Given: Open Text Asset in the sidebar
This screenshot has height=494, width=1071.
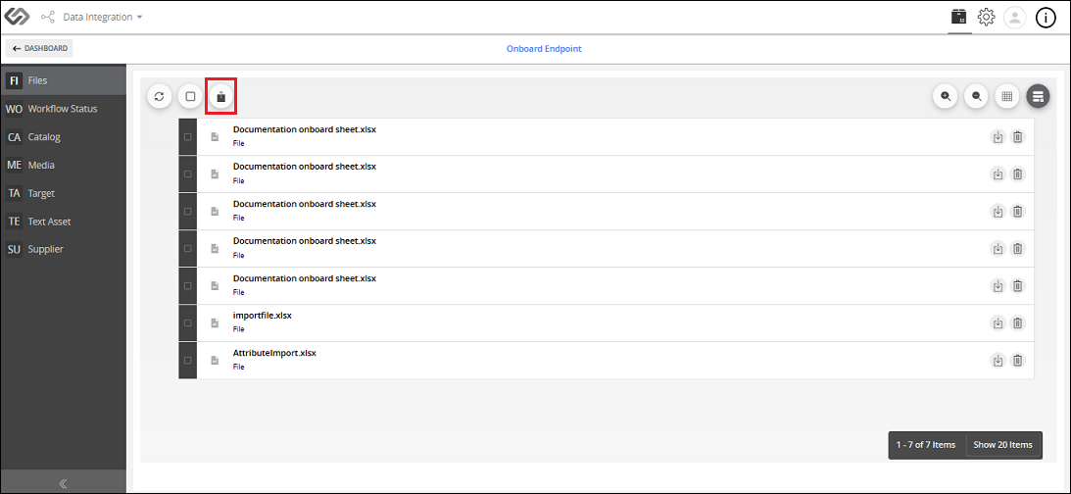Looking at the screenshot, I should coord(63,222).
